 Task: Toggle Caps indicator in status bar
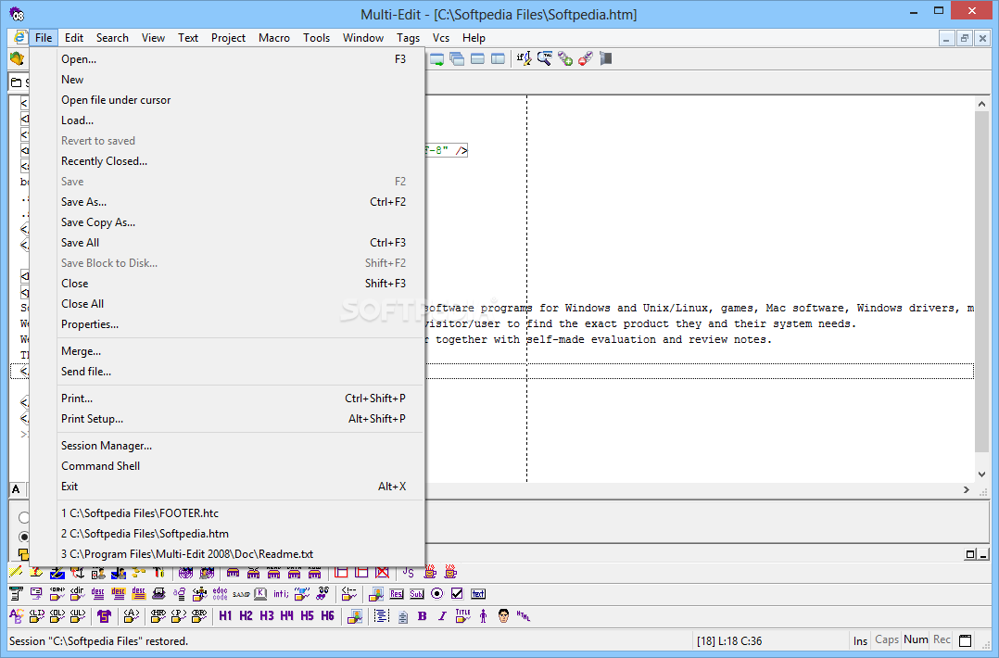pos(886,639)
